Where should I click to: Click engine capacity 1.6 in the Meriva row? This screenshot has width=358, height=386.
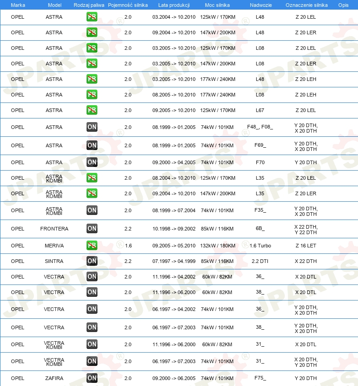(128, 246)
